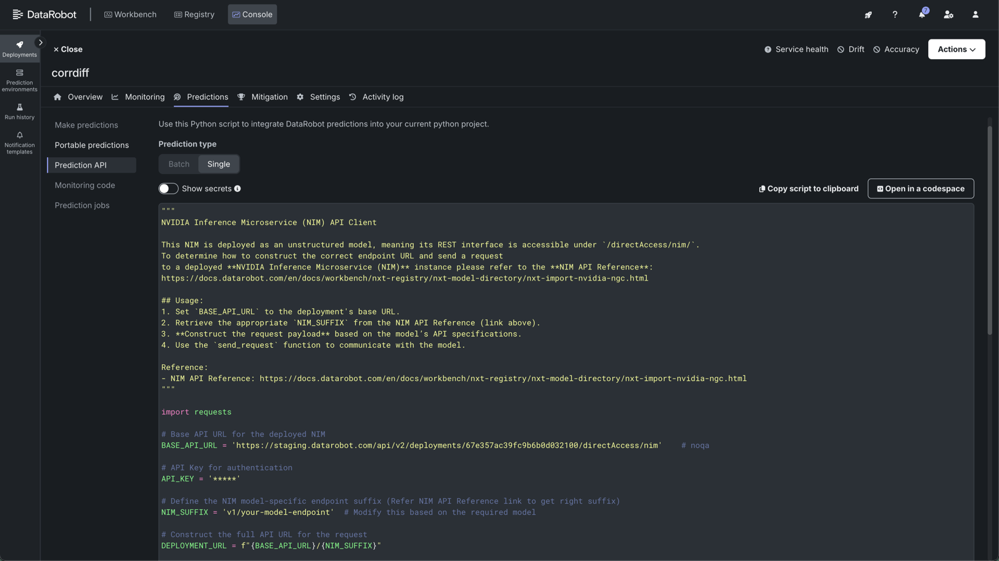This screenshot has height=561, width=999.
Task: Copy script to clipboard
Action: coord(808,189)
